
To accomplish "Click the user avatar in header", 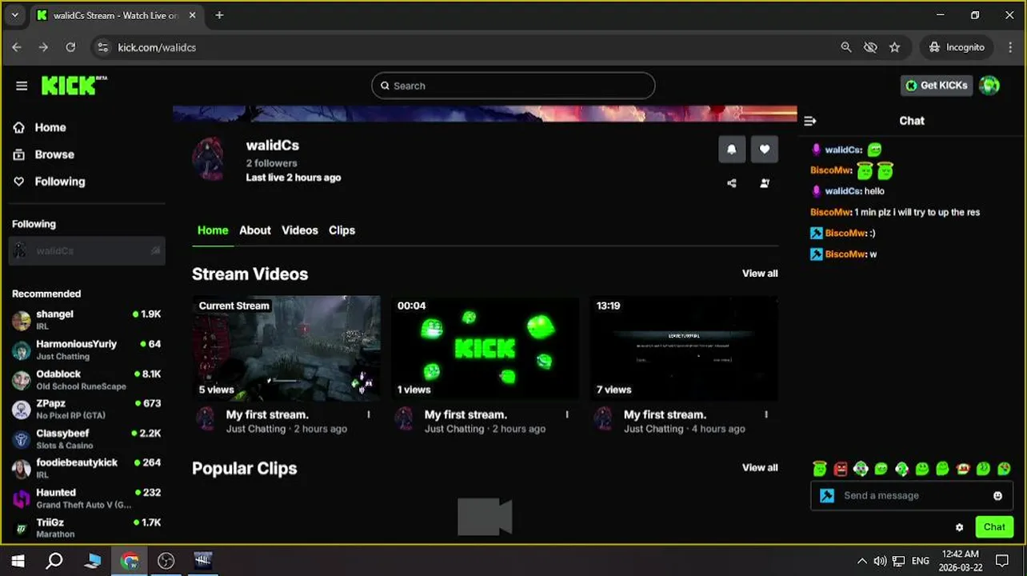I will pos(989,86).
